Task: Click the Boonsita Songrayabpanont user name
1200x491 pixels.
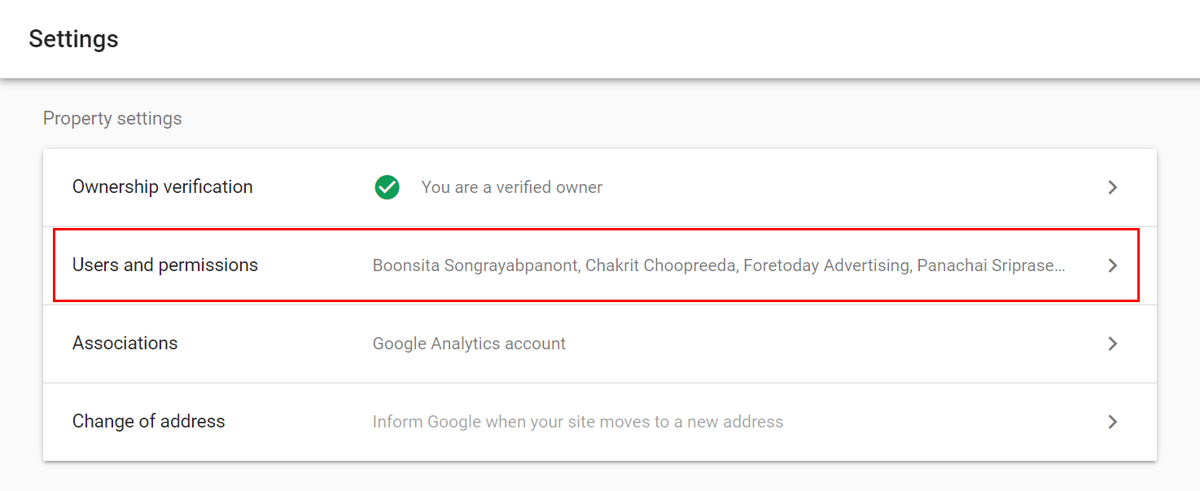Action: coord(474,265)
